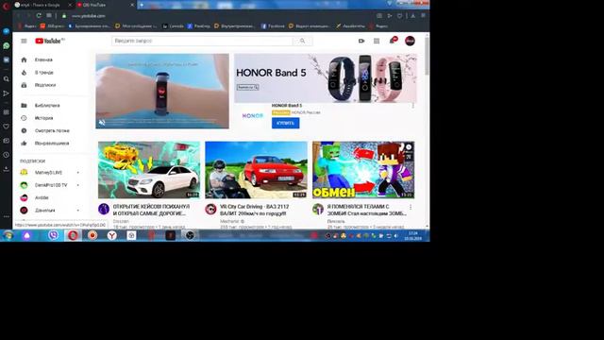This screenshot has width=604, height=340.
Task: Open Messenger in Opera sidebar
Action: pyautogui.click(x=7, y=31)
